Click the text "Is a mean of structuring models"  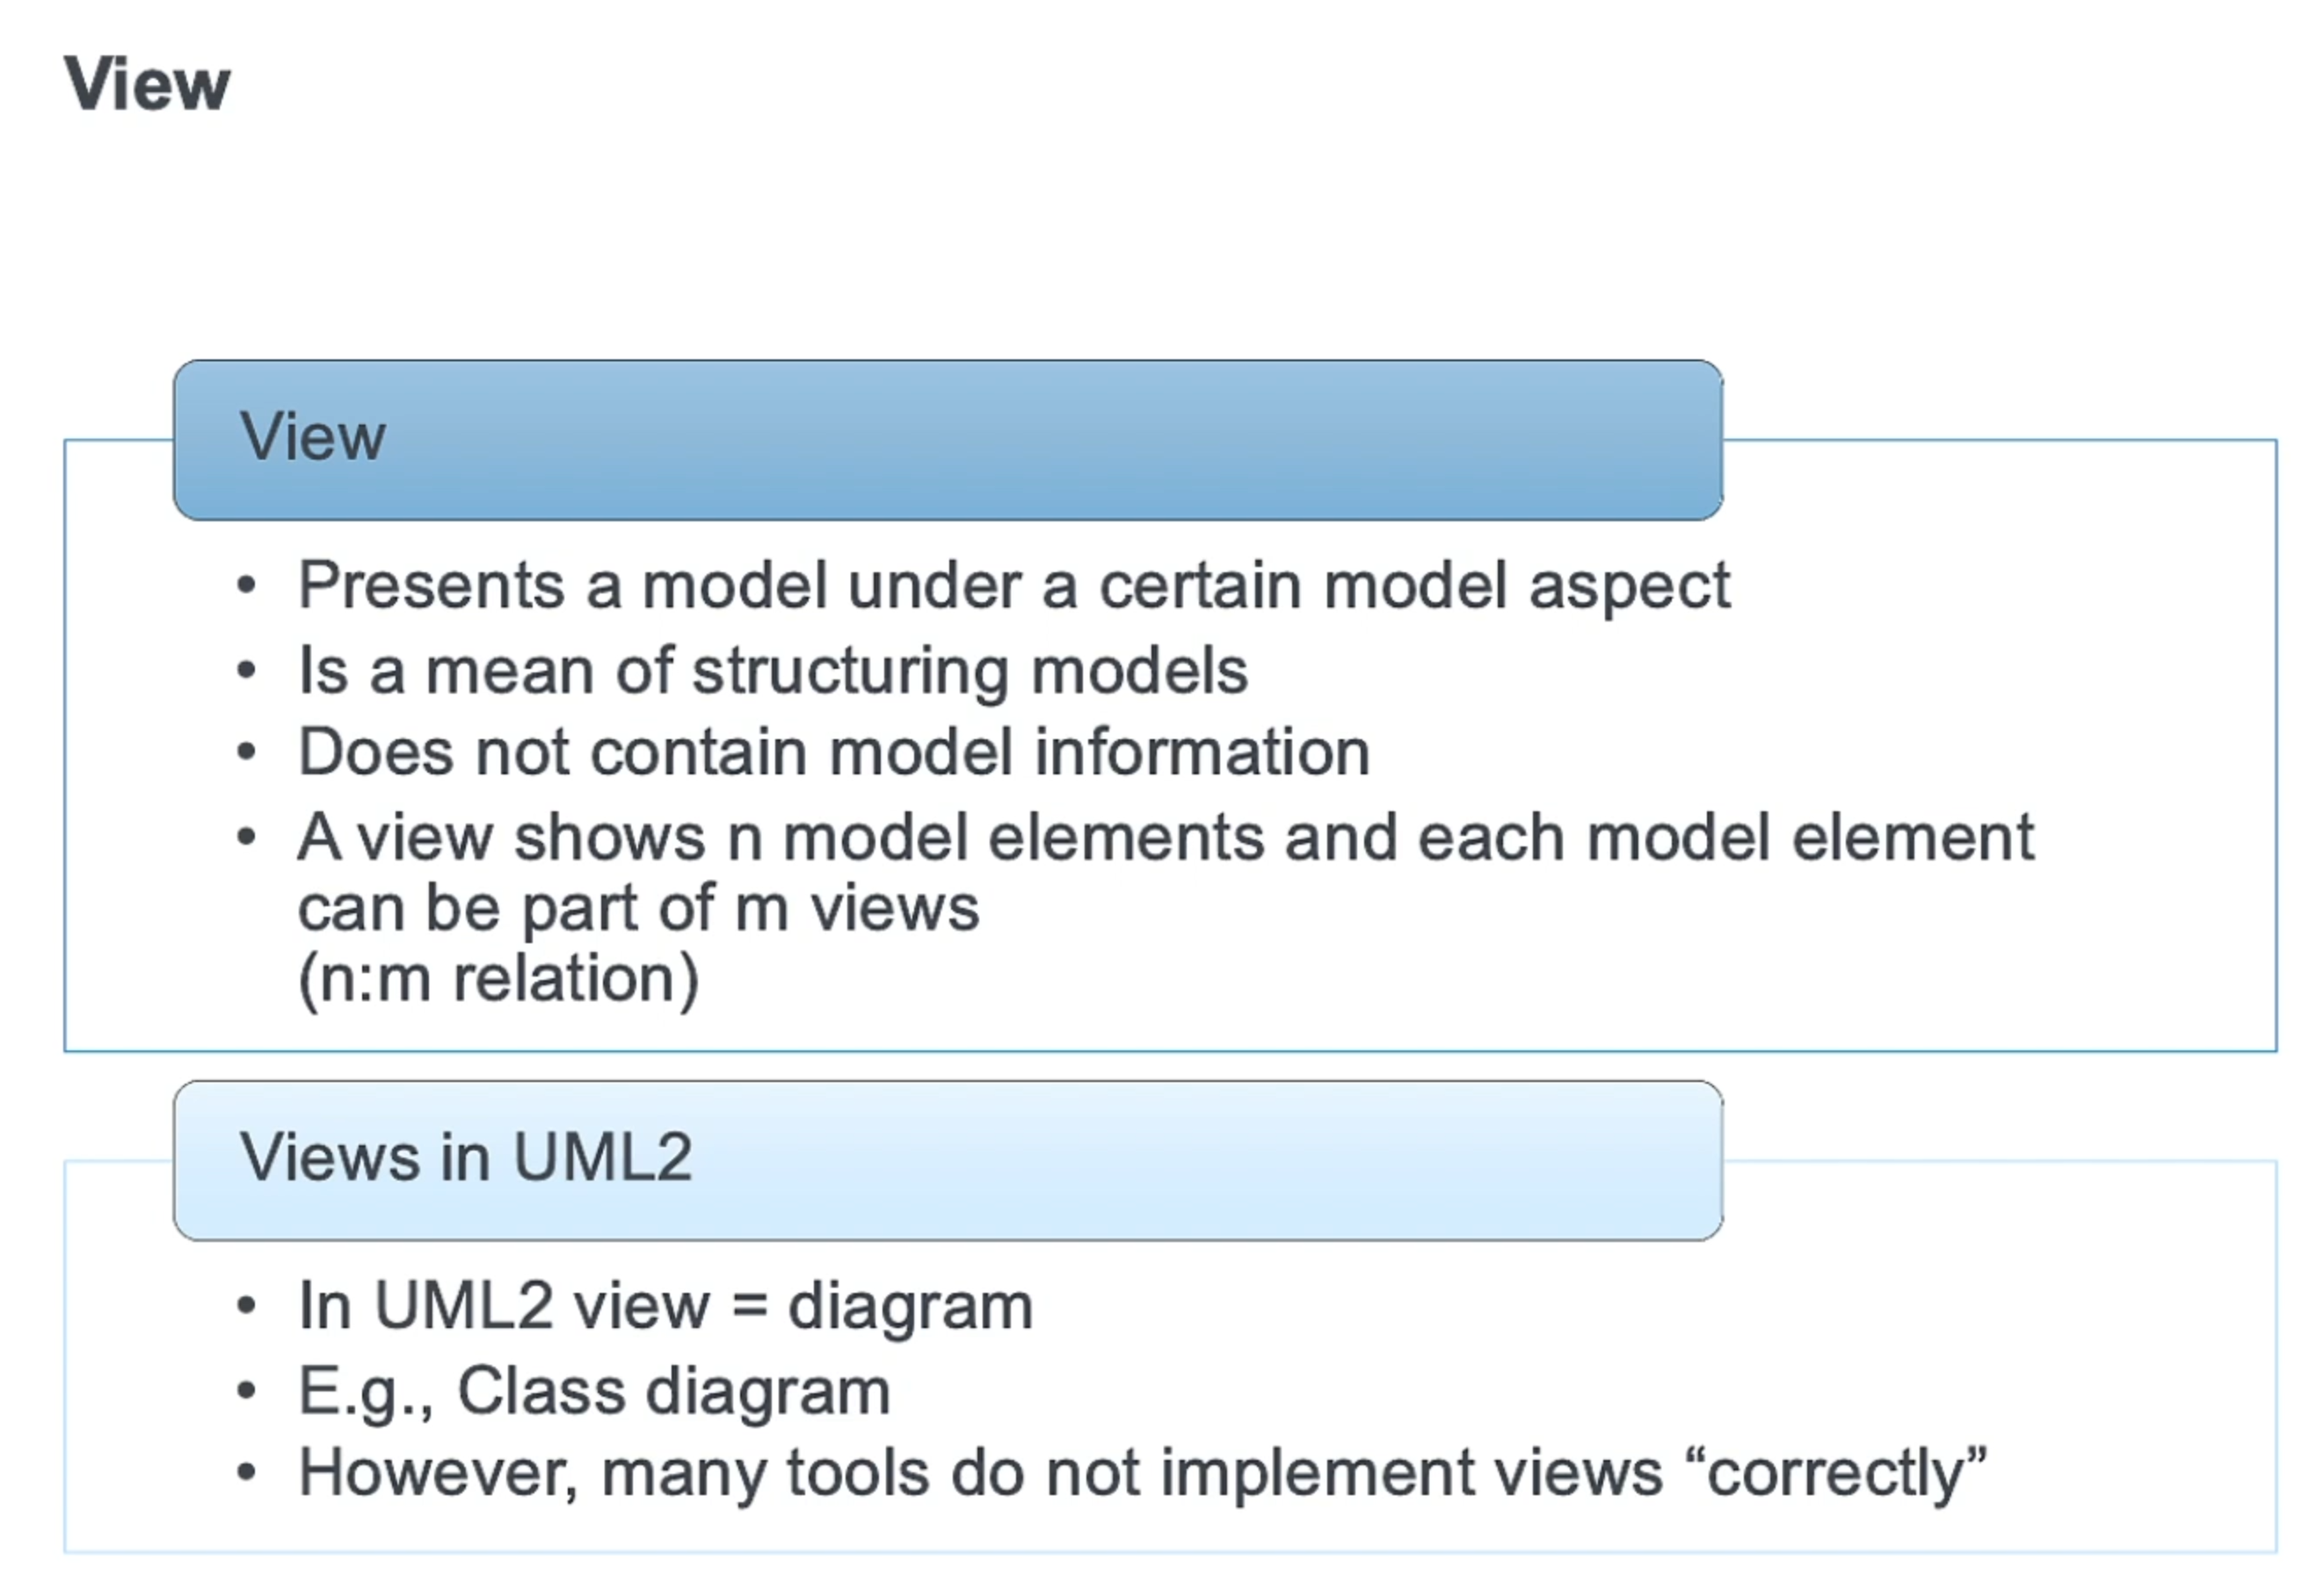(x=773, y=670)
